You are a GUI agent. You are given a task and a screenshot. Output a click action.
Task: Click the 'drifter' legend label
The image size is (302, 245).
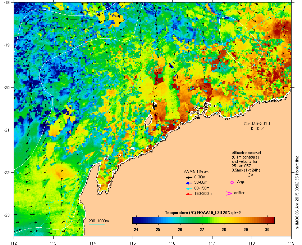pos(239,193)
